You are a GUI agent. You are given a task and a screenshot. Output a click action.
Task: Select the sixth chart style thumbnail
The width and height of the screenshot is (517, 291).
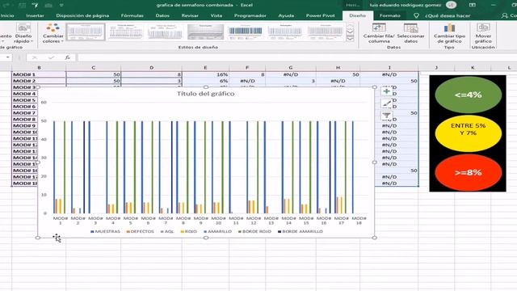click(x=285, y=32)
